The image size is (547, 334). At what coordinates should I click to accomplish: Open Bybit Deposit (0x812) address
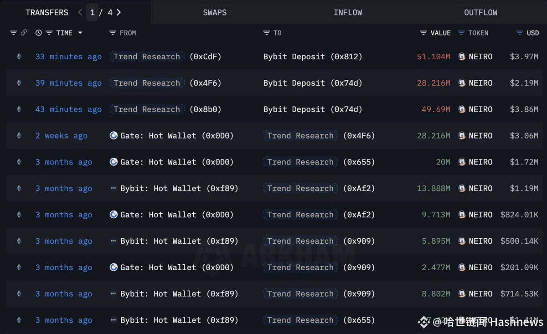point(313,57)
